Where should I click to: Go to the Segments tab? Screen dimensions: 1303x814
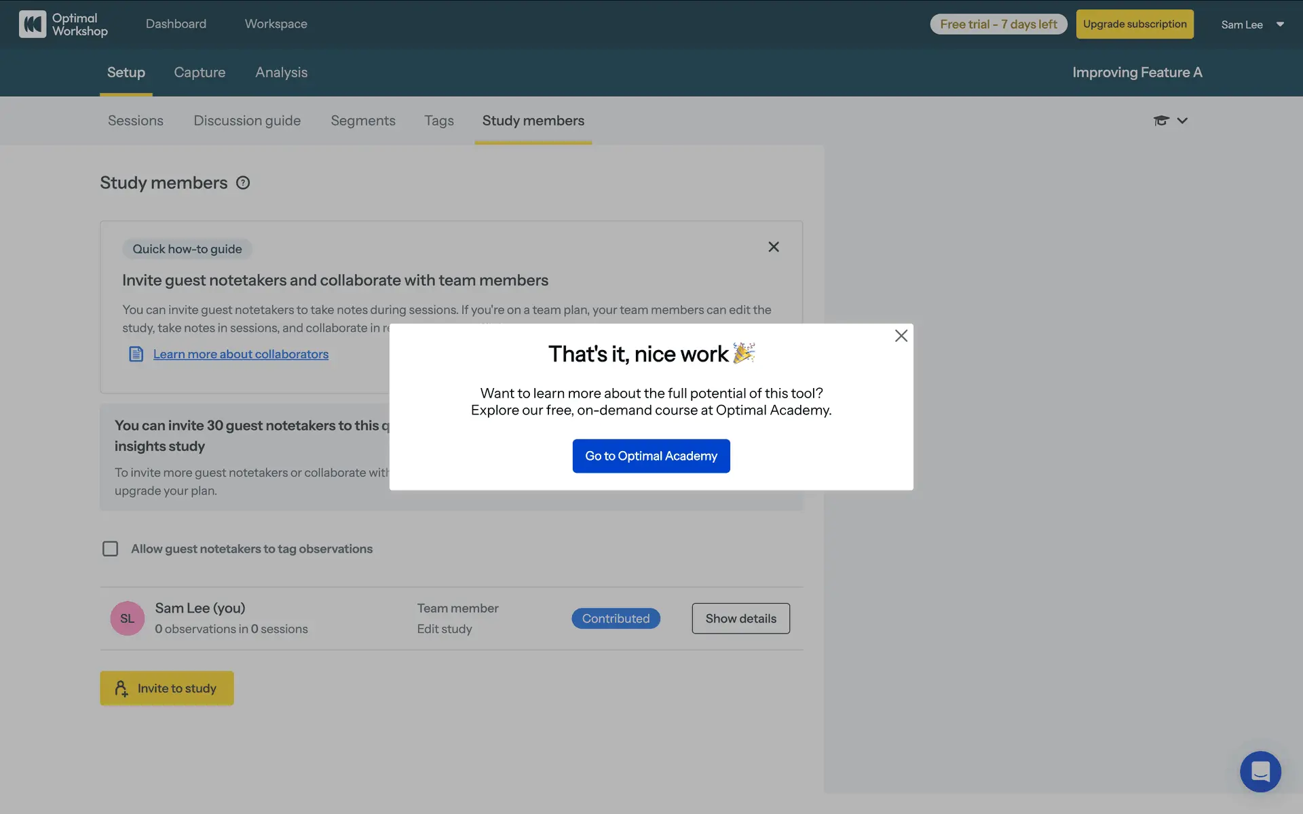362,121
